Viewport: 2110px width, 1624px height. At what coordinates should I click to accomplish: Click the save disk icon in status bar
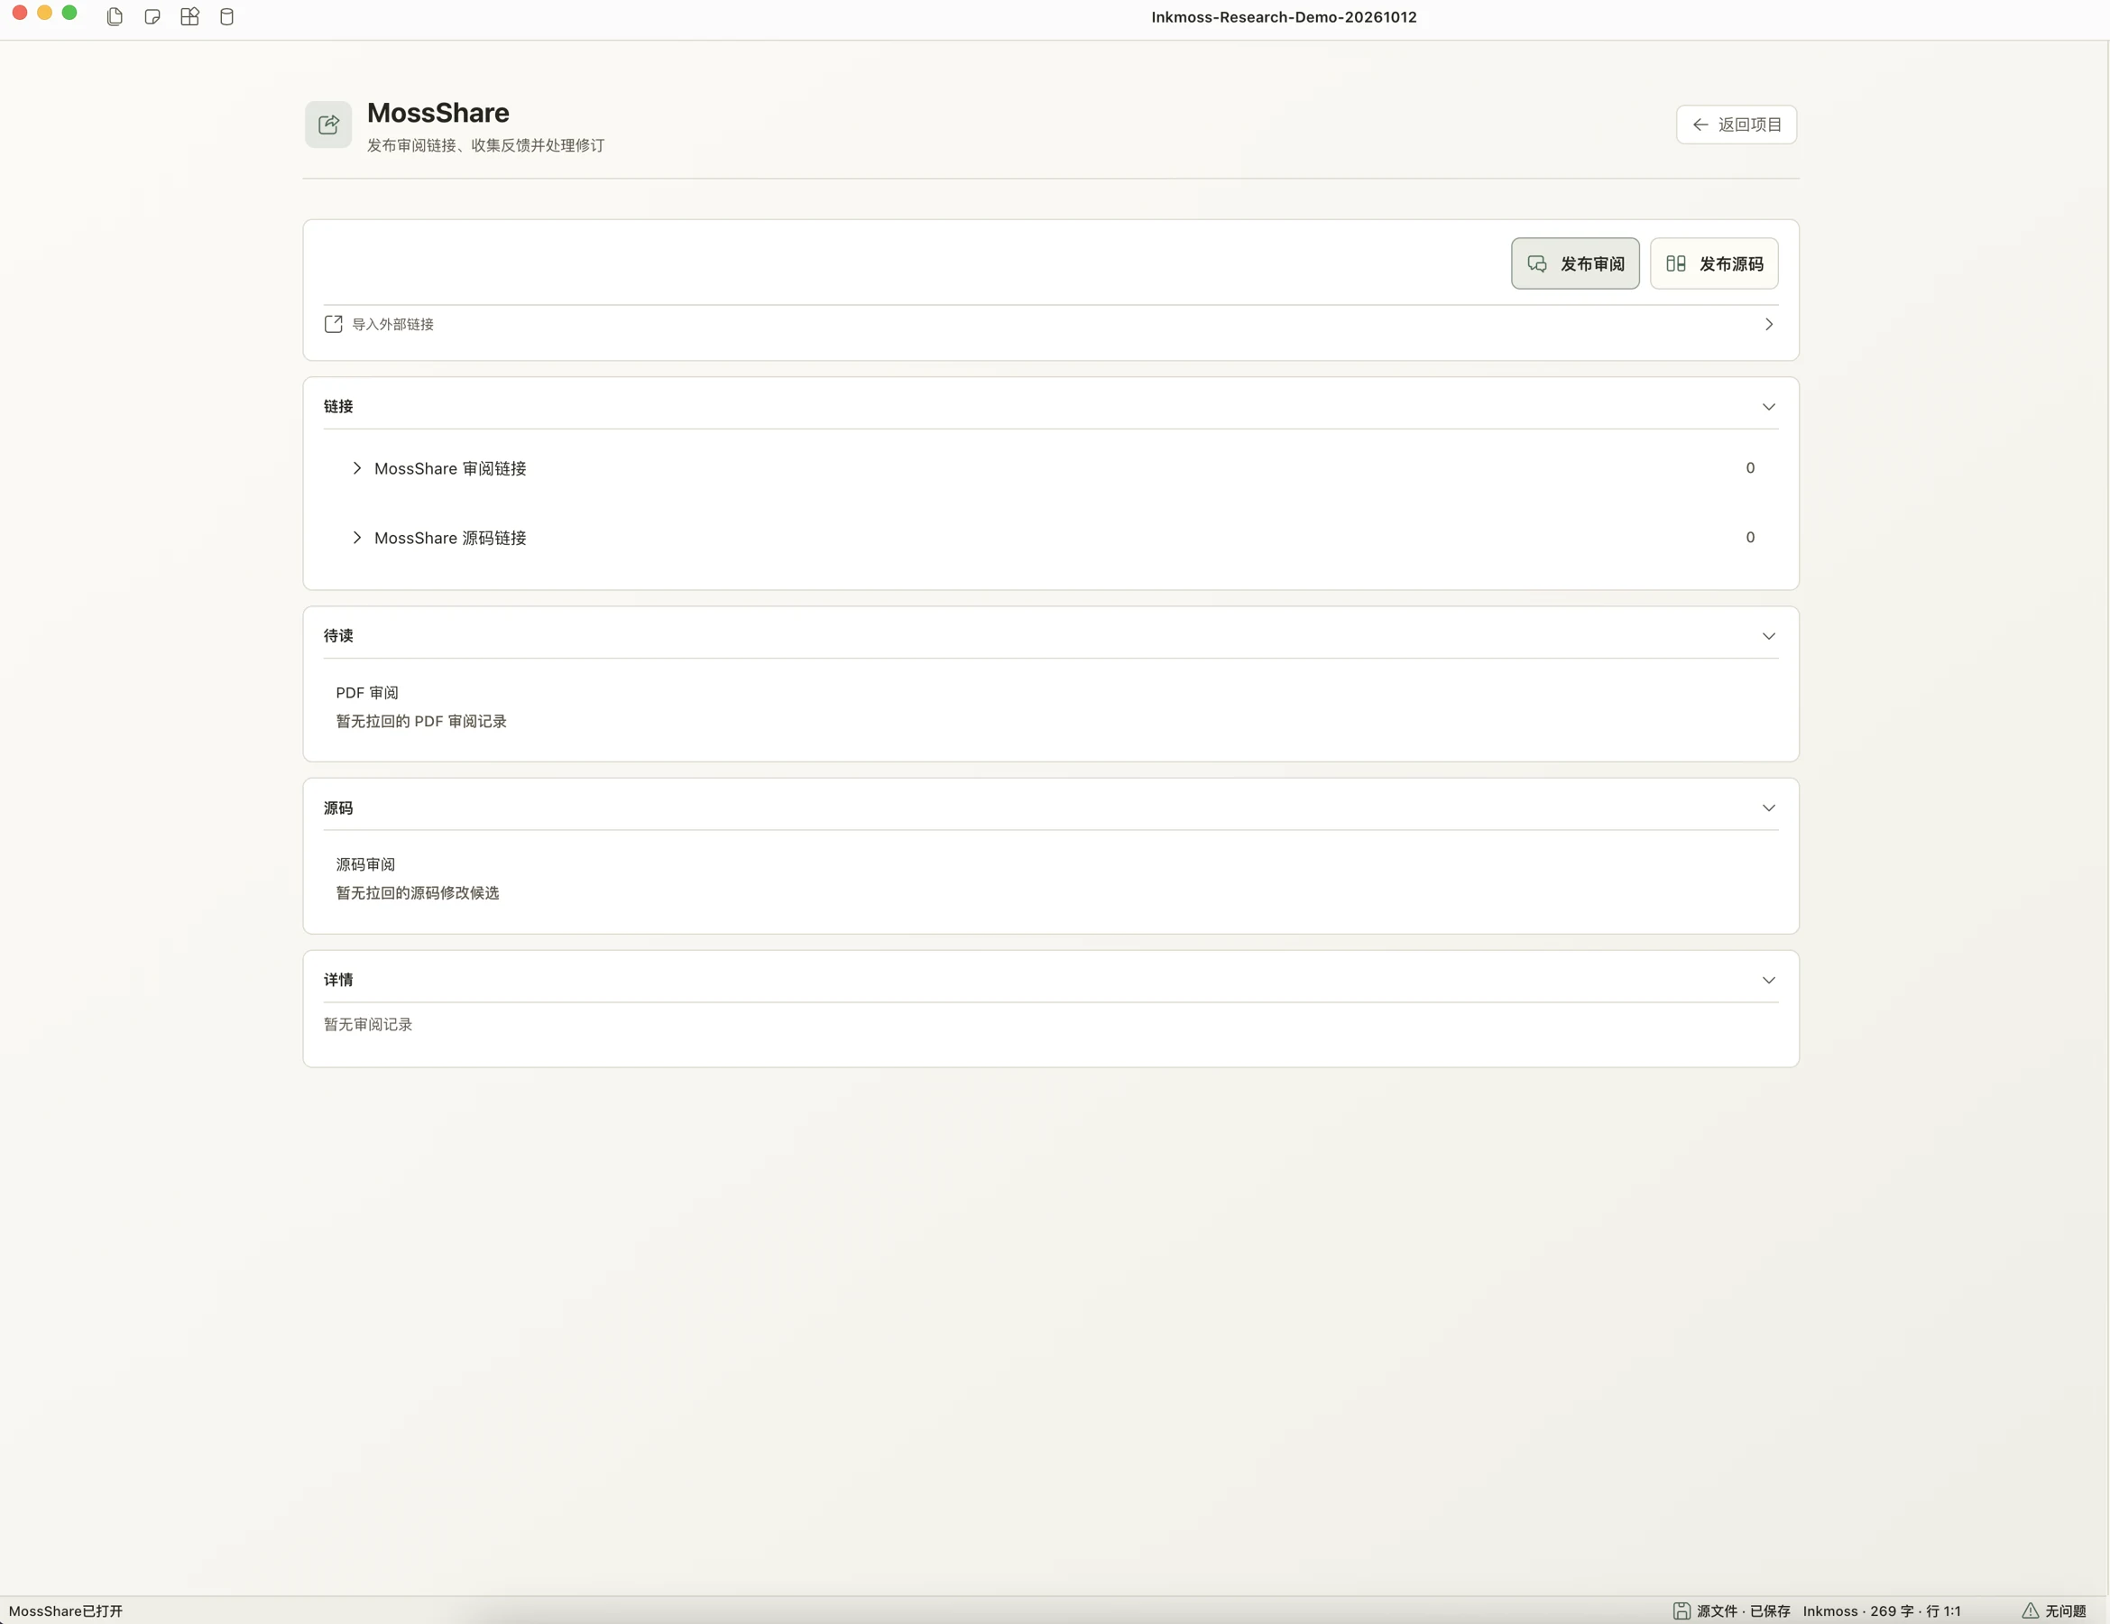click(x=1682, y=1610)
